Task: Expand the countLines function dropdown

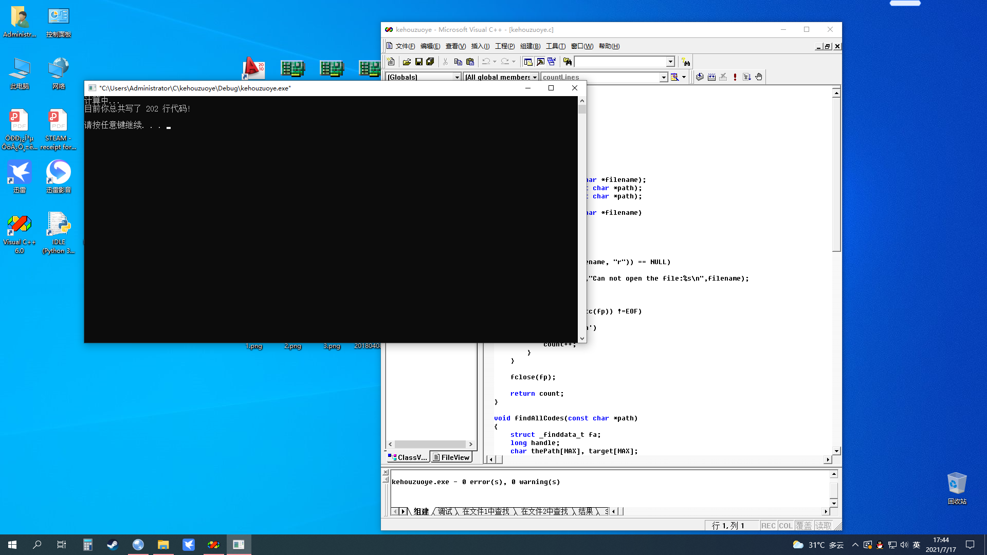Action: [x=663, y=77]
